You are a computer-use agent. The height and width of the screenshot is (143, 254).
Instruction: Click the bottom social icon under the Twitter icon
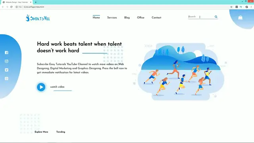point(6,79)
